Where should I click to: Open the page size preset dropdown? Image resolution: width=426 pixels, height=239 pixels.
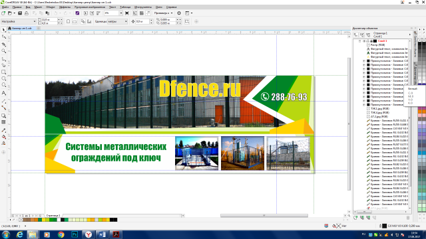[35, 21]
